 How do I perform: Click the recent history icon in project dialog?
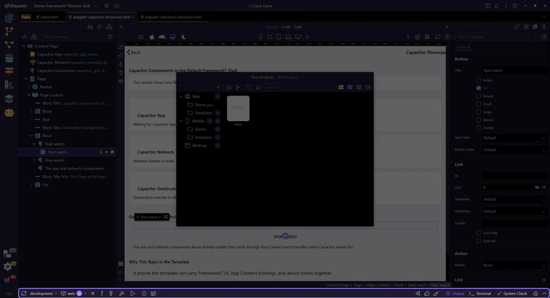(x=248, y=87)
